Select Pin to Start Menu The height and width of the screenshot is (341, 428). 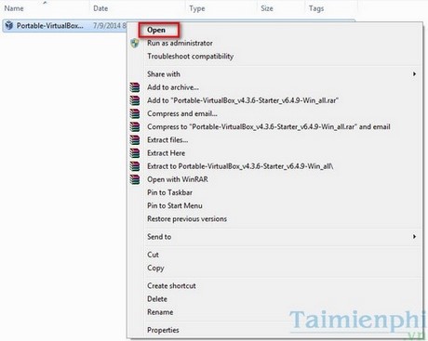coord(175,205)
